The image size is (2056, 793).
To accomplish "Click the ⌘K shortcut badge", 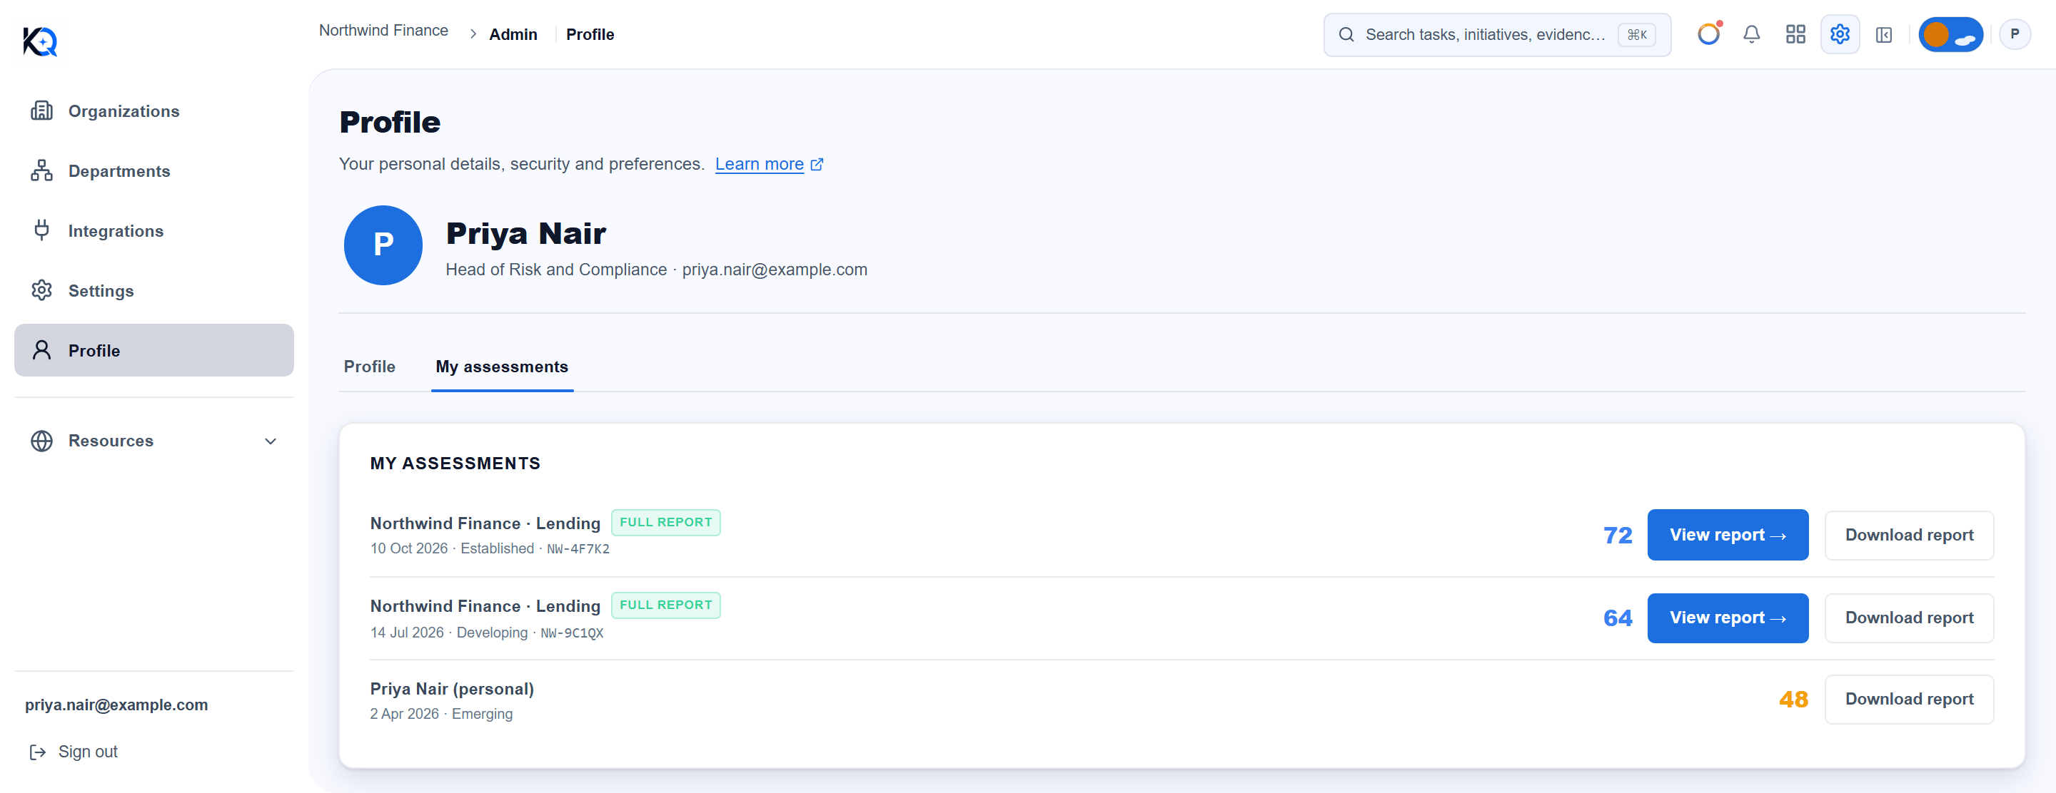I will (1636, 34).
